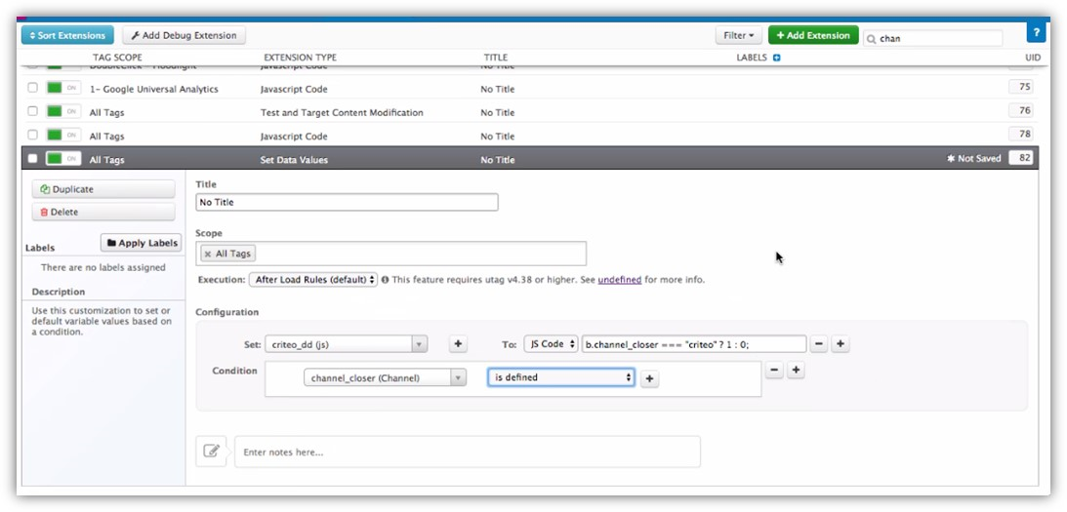Add condition block with outer plus button
This screenshot has height=512, width=1067.
click(x=796, y=370)
